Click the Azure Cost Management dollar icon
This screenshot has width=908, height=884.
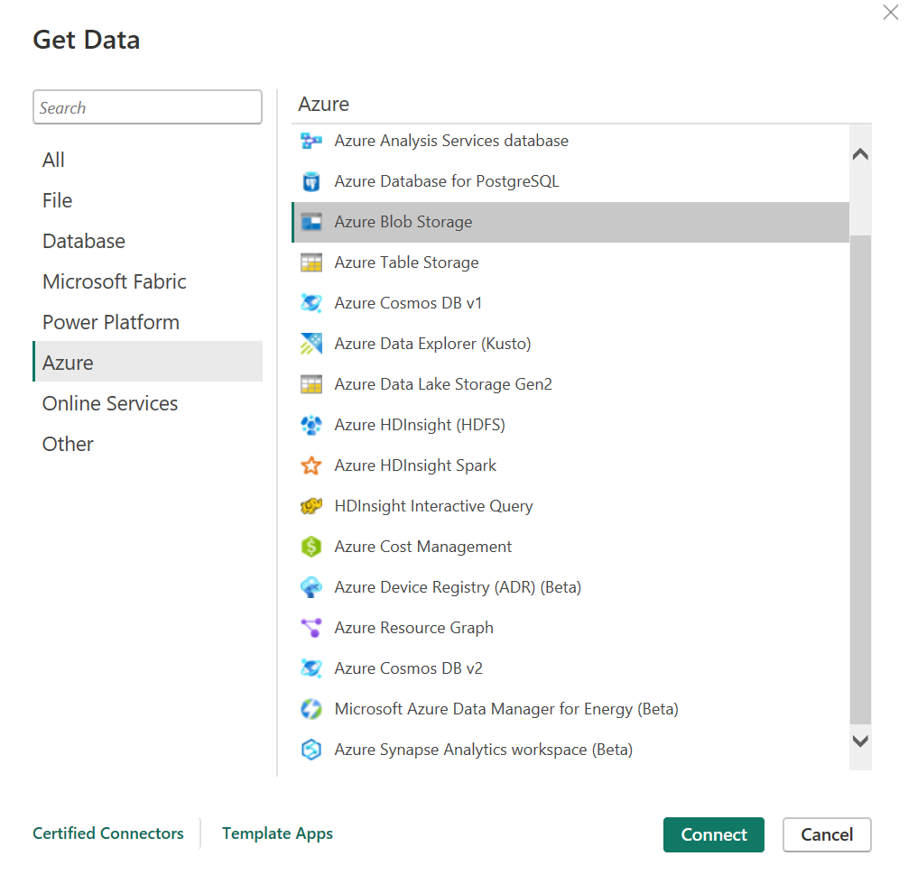(x=310, y=547)
